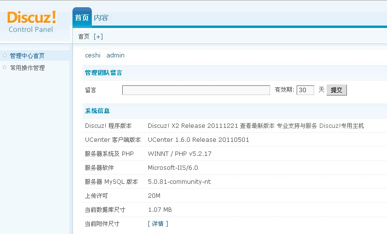Select 管理中心首页 in sidebar

click(x=27, y=56)
